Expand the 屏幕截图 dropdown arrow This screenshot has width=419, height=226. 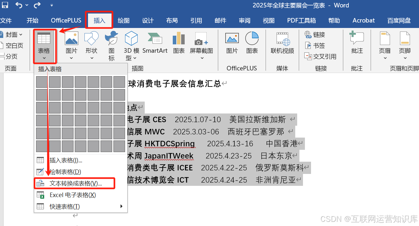202,58
